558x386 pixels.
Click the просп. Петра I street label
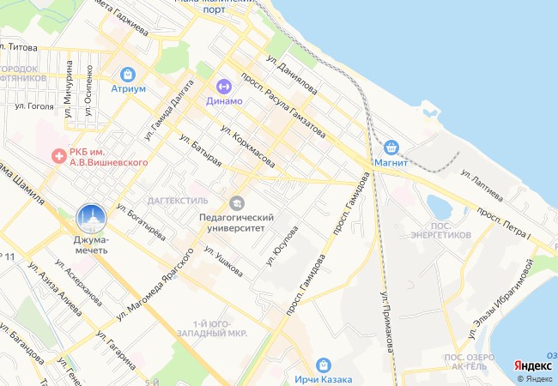point(504,223)
